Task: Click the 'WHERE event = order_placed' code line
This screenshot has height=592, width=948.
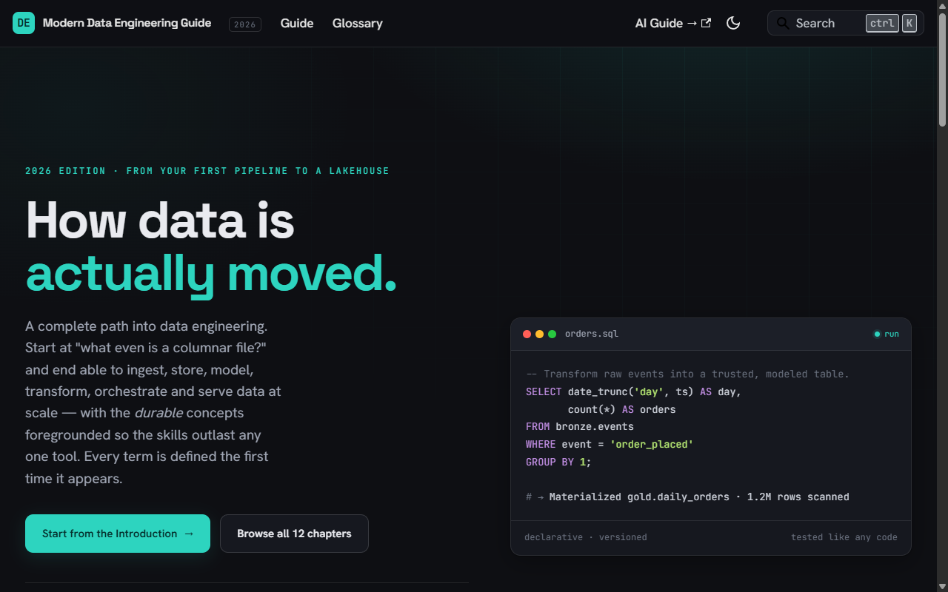Action: [x=610, y=445]
